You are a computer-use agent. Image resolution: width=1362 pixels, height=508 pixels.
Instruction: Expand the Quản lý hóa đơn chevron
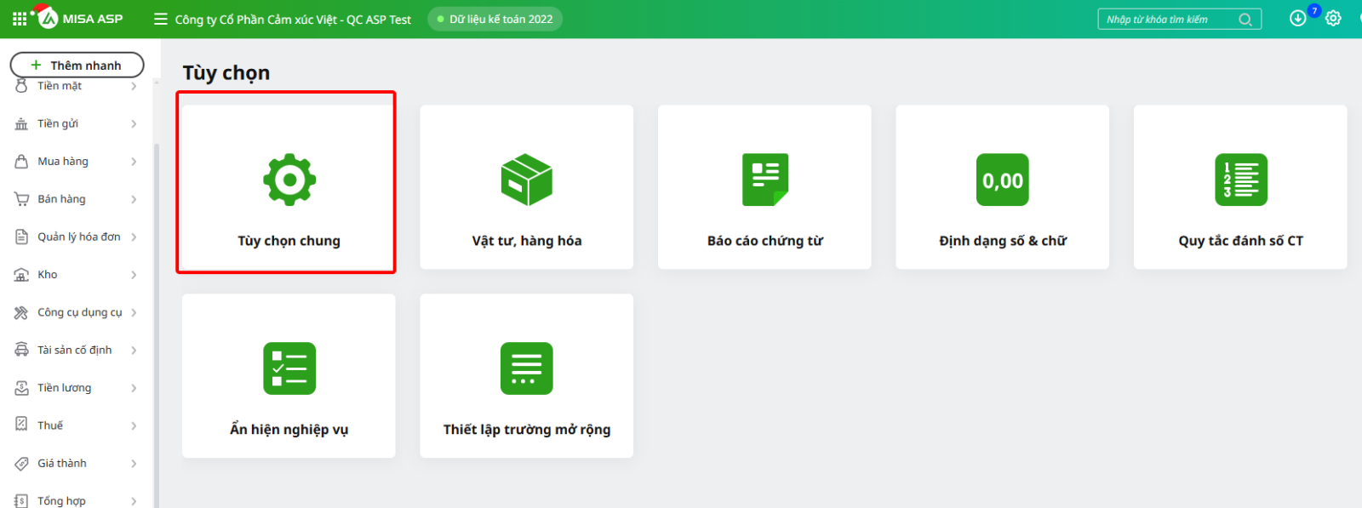pos(134,237)
